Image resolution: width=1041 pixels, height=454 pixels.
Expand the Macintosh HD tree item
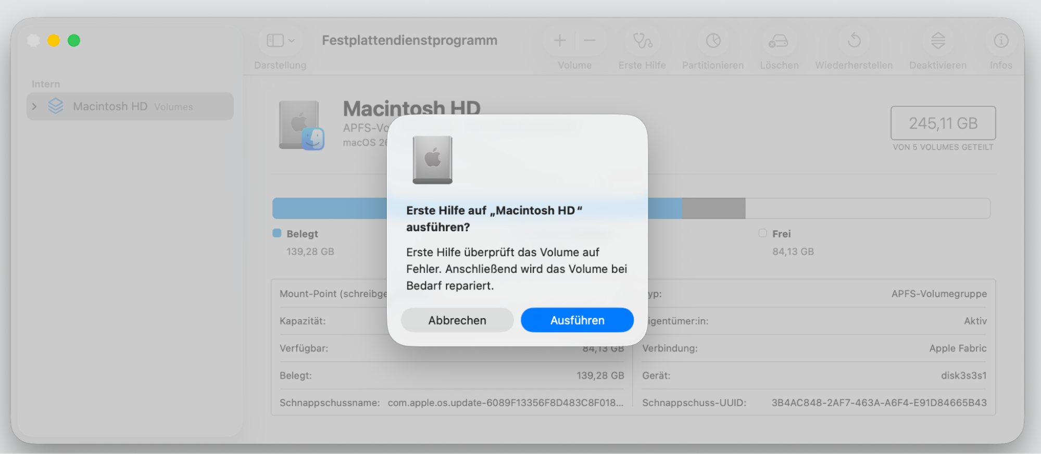[x=34, y=106]
